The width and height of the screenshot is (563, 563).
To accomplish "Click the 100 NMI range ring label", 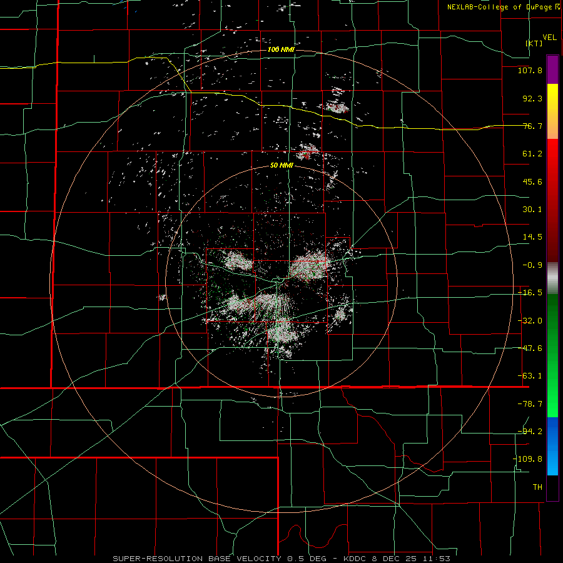I will [281, 49].
